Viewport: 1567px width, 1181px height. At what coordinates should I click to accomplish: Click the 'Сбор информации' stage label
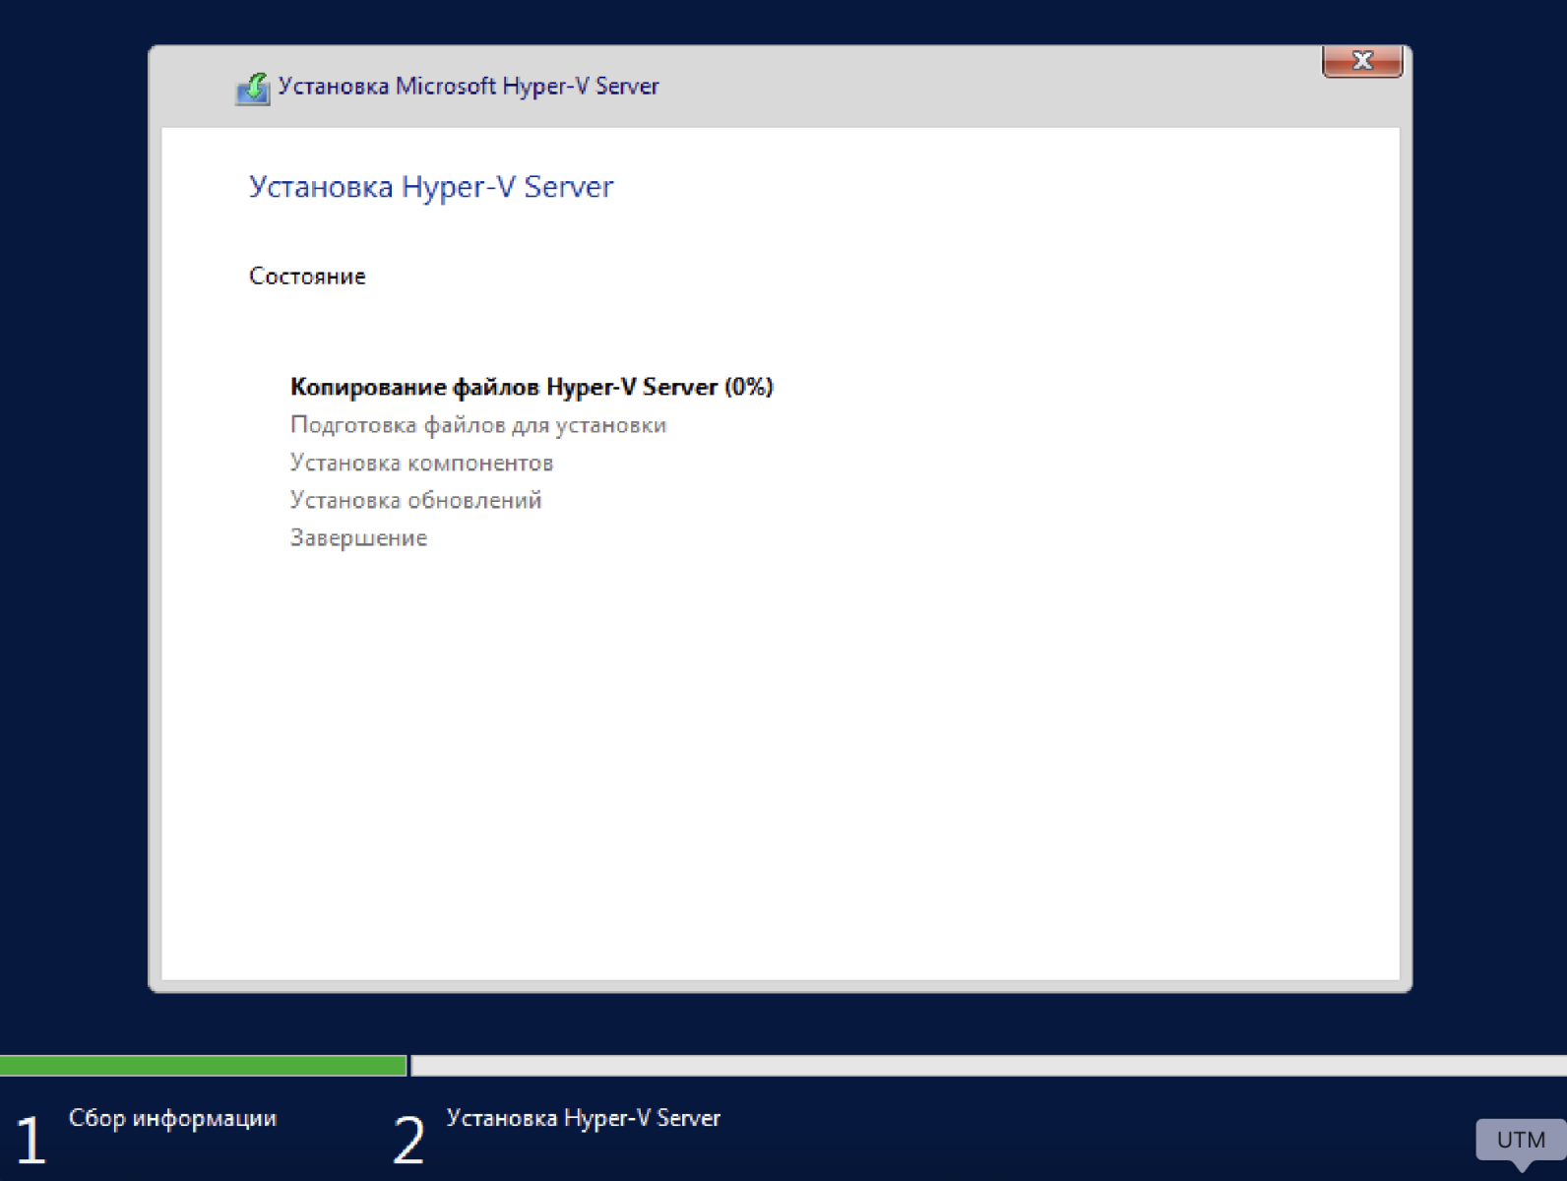click(x=172, y=1118)
